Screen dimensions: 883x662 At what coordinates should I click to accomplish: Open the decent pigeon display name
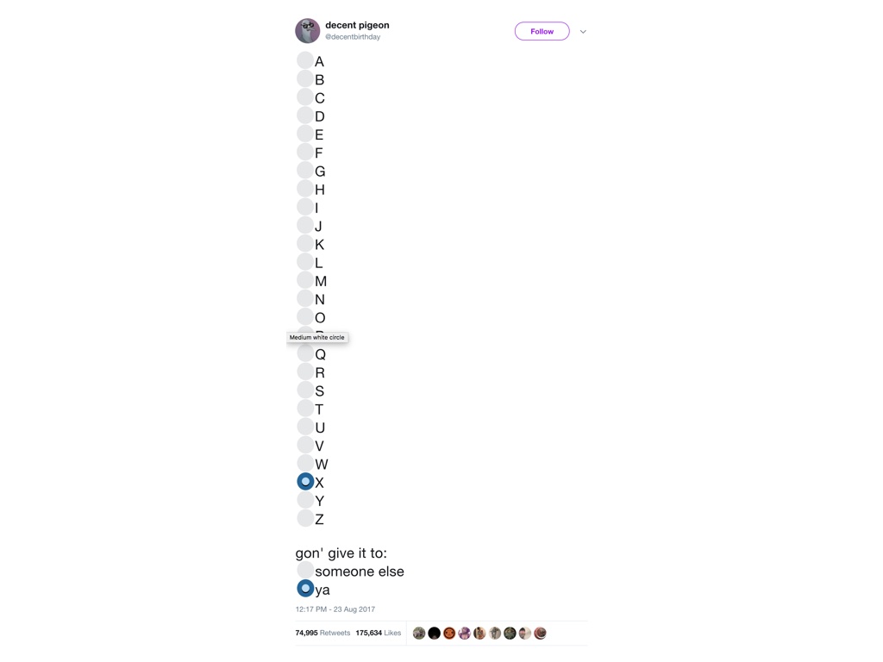(x=357, y=25)
